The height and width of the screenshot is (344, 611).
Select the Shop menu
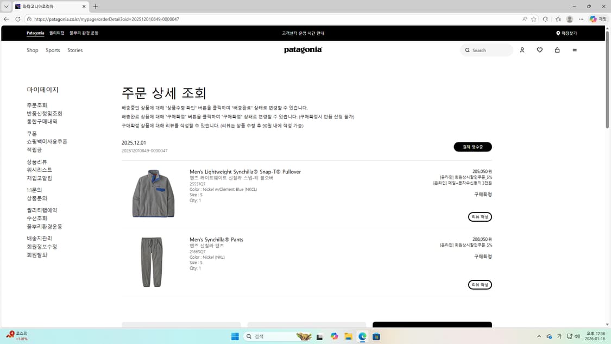32,50
